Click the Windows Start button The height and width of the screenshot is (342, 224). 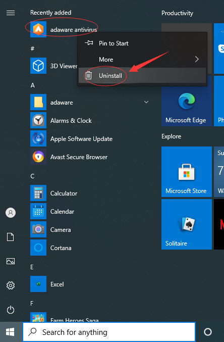[x=10, y=332]
